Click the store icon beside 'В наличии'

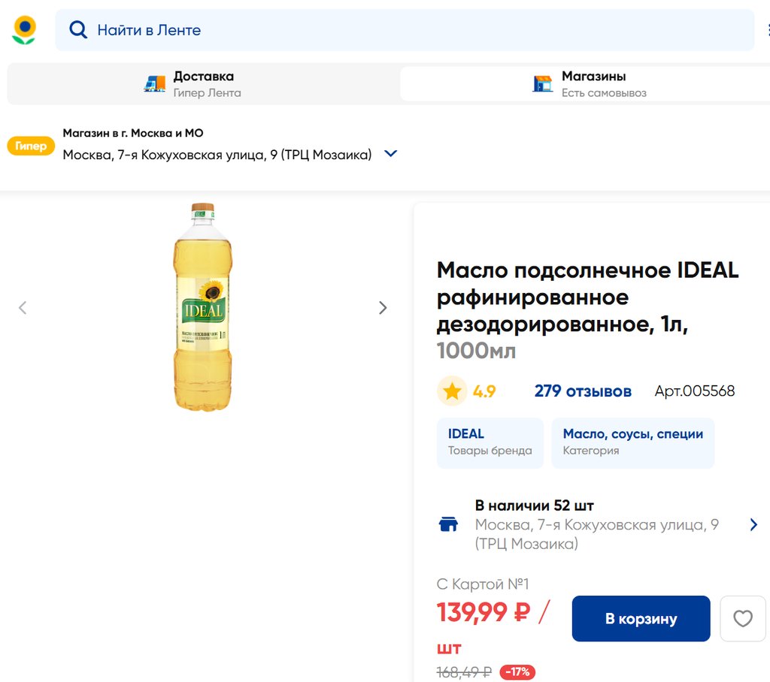pyautogui.click(x=448, y=524)
